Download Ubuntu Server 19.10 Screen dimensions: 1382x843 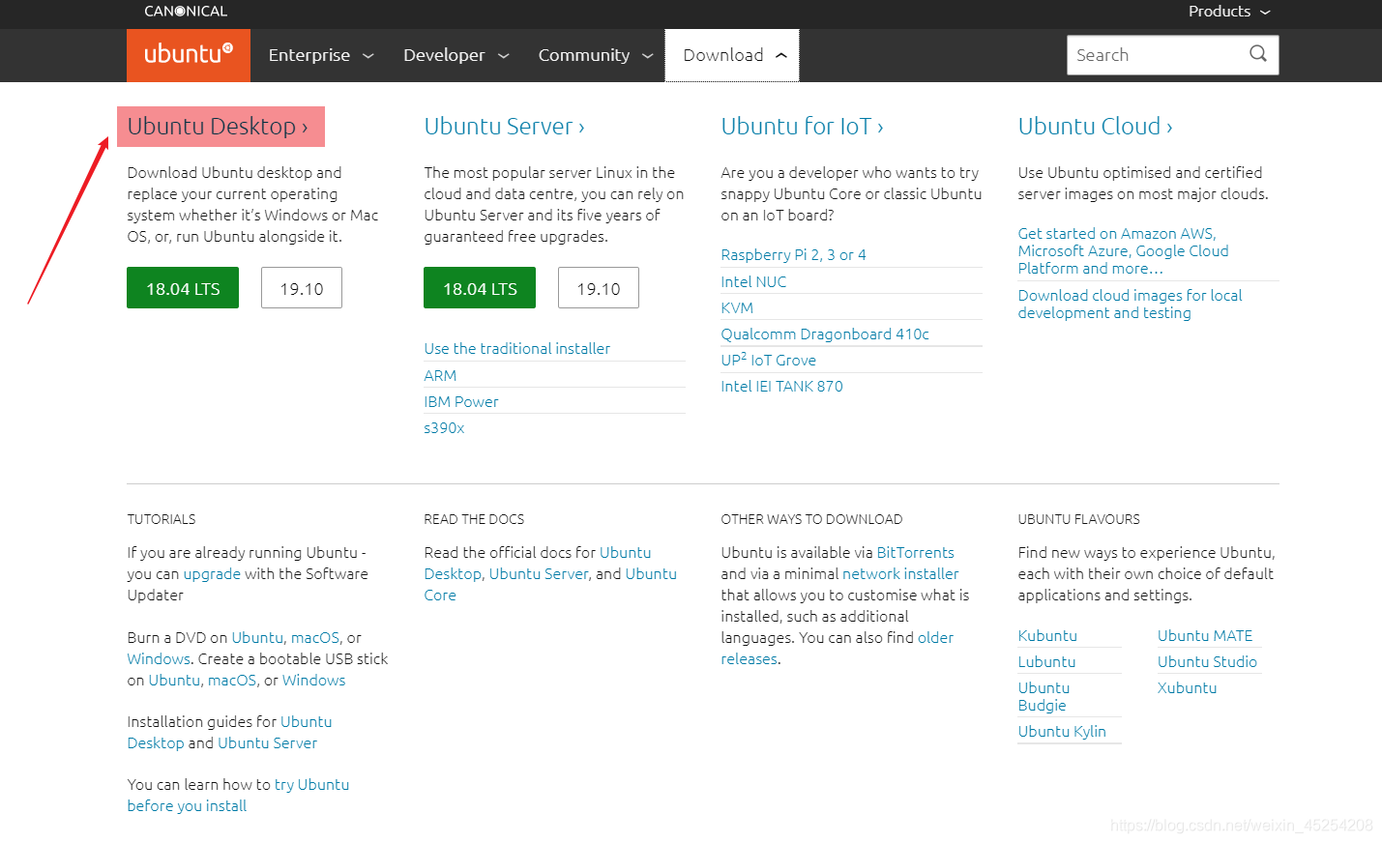(599, 288)
